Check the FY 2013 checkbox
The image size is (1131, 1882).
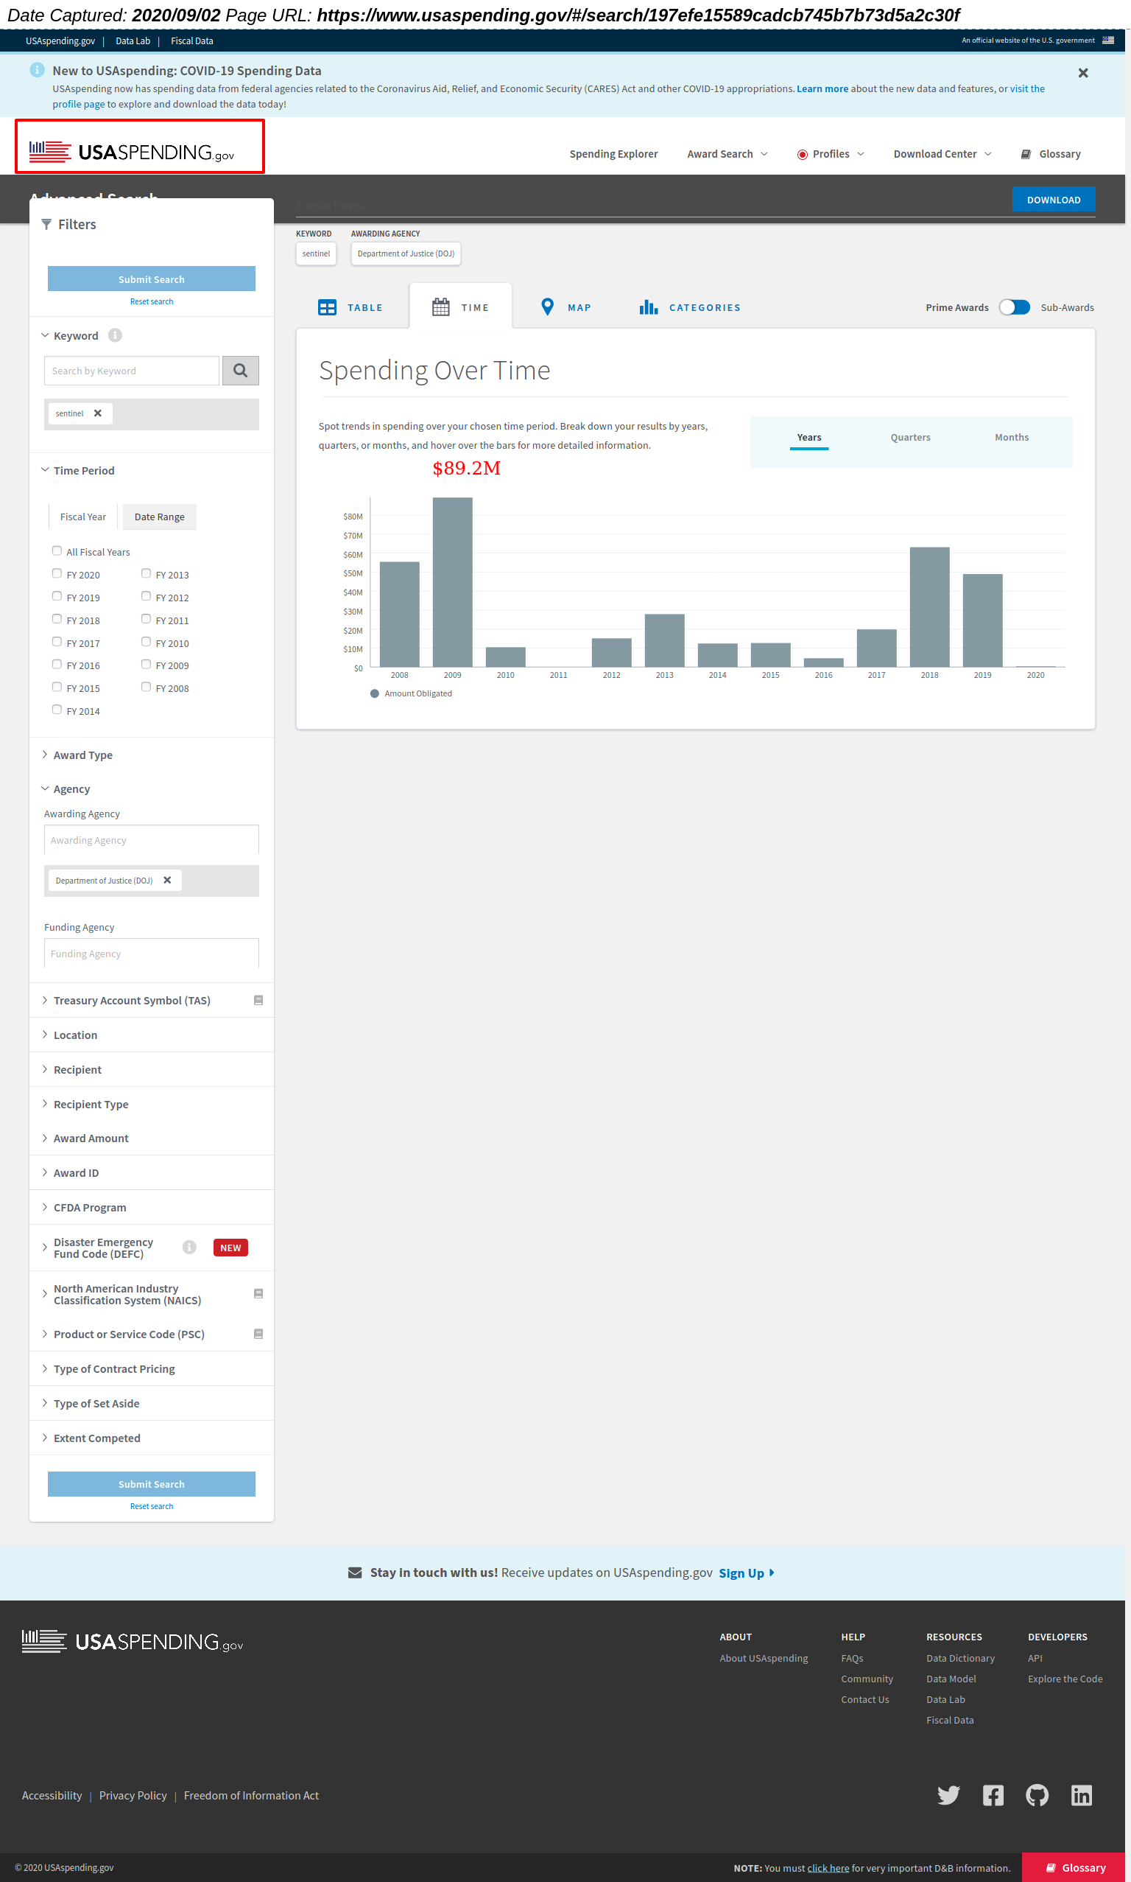147,573
